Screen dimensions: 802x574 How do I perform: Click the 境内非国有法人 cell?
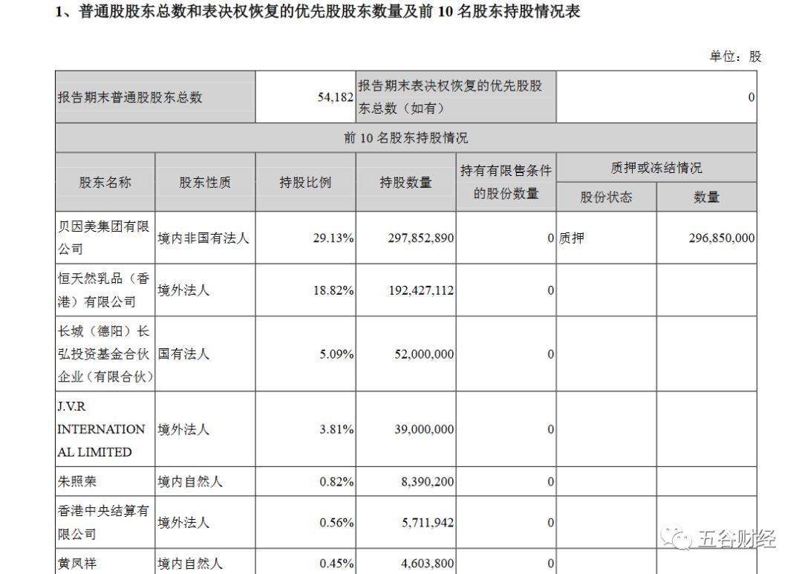203,238
